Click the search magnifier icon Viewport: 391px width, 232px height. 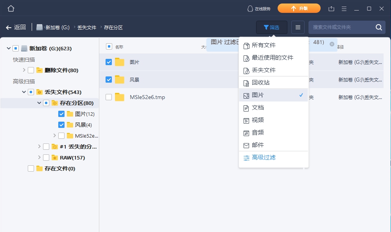[x=378, y=27]
